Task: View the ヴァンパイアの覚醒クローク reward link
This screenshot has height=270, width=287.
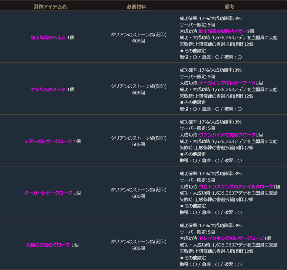Action: [x=227, y=135]
